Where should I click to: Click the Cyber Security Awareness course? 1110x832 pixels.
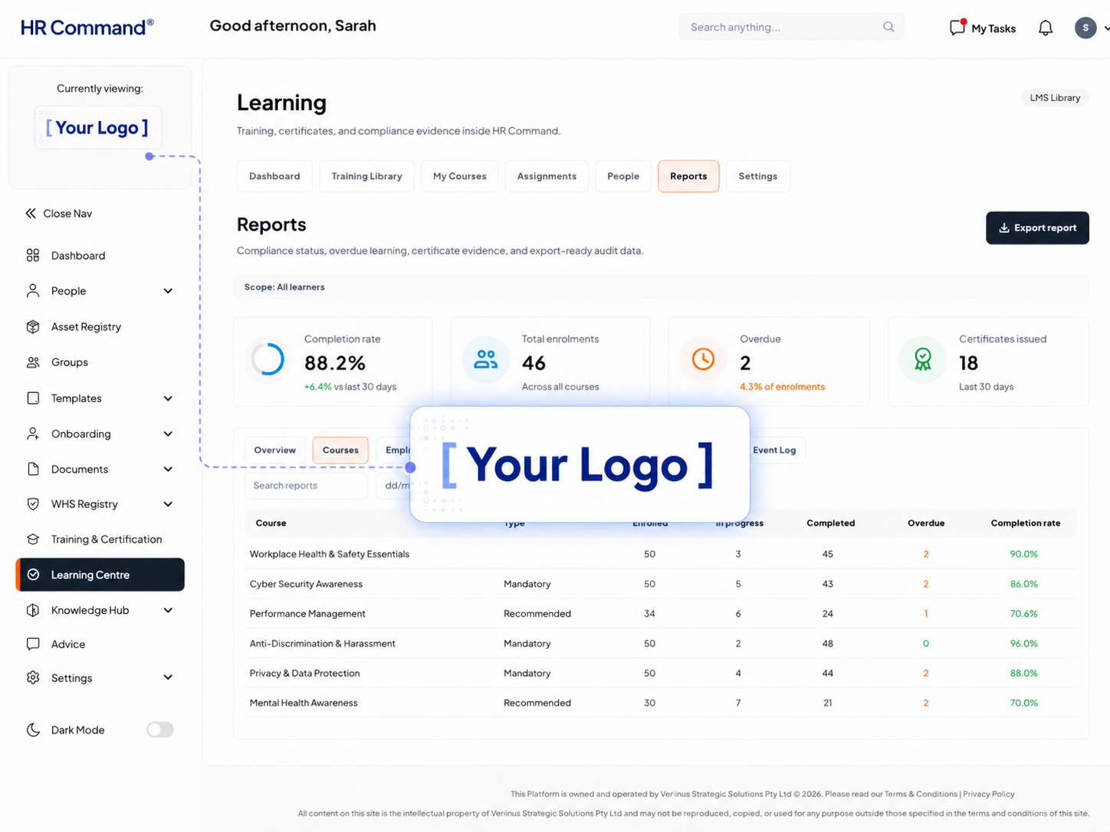306,584
